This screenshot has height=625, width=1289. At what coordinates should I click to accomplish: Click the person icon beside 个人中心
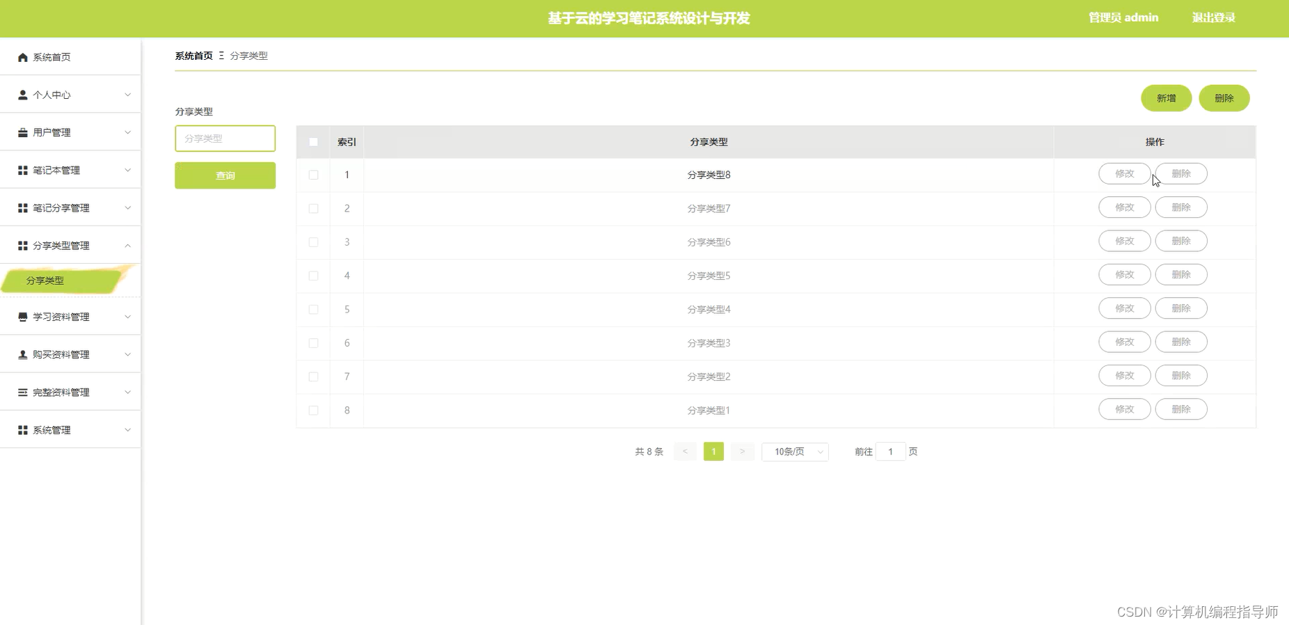[x=23, y=95]
